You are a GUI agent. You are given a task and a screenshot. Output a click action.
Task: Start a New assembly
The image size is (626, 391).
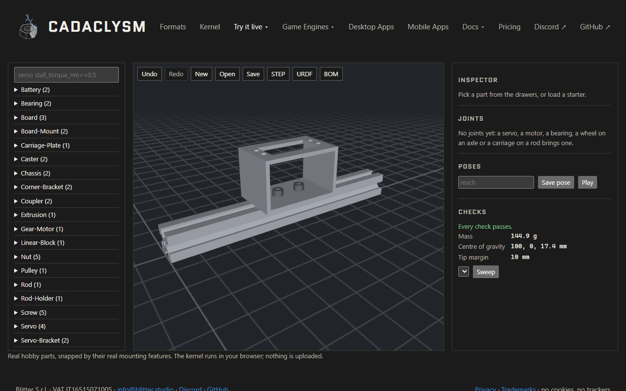(x=201, y=74)
